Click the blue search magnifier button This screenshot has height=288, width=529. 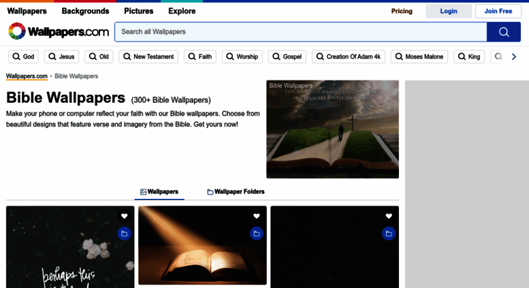pyautogui.click(x=504, y=32)
